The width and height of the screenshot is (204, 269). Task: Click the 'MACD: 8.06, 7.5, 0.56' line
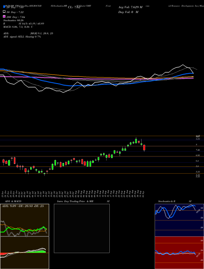(16, 27)
